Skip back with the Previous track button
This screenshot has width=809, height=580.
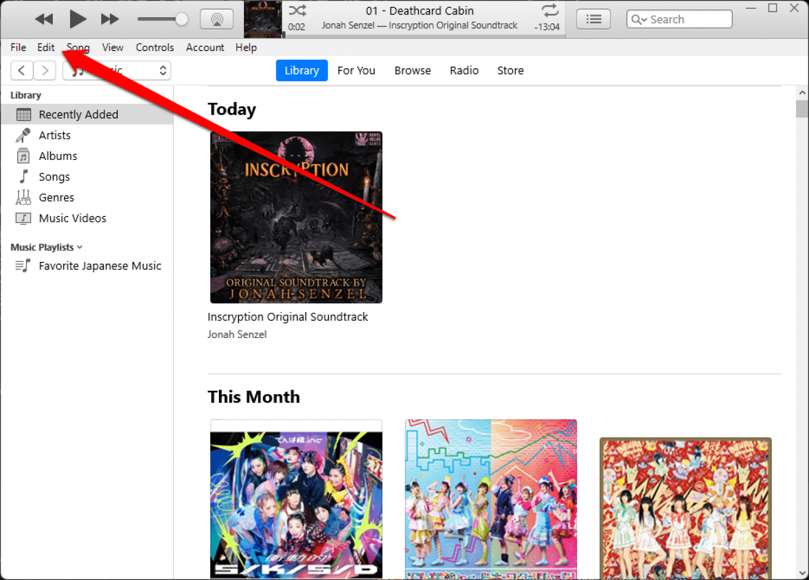[x=44, y=19]
